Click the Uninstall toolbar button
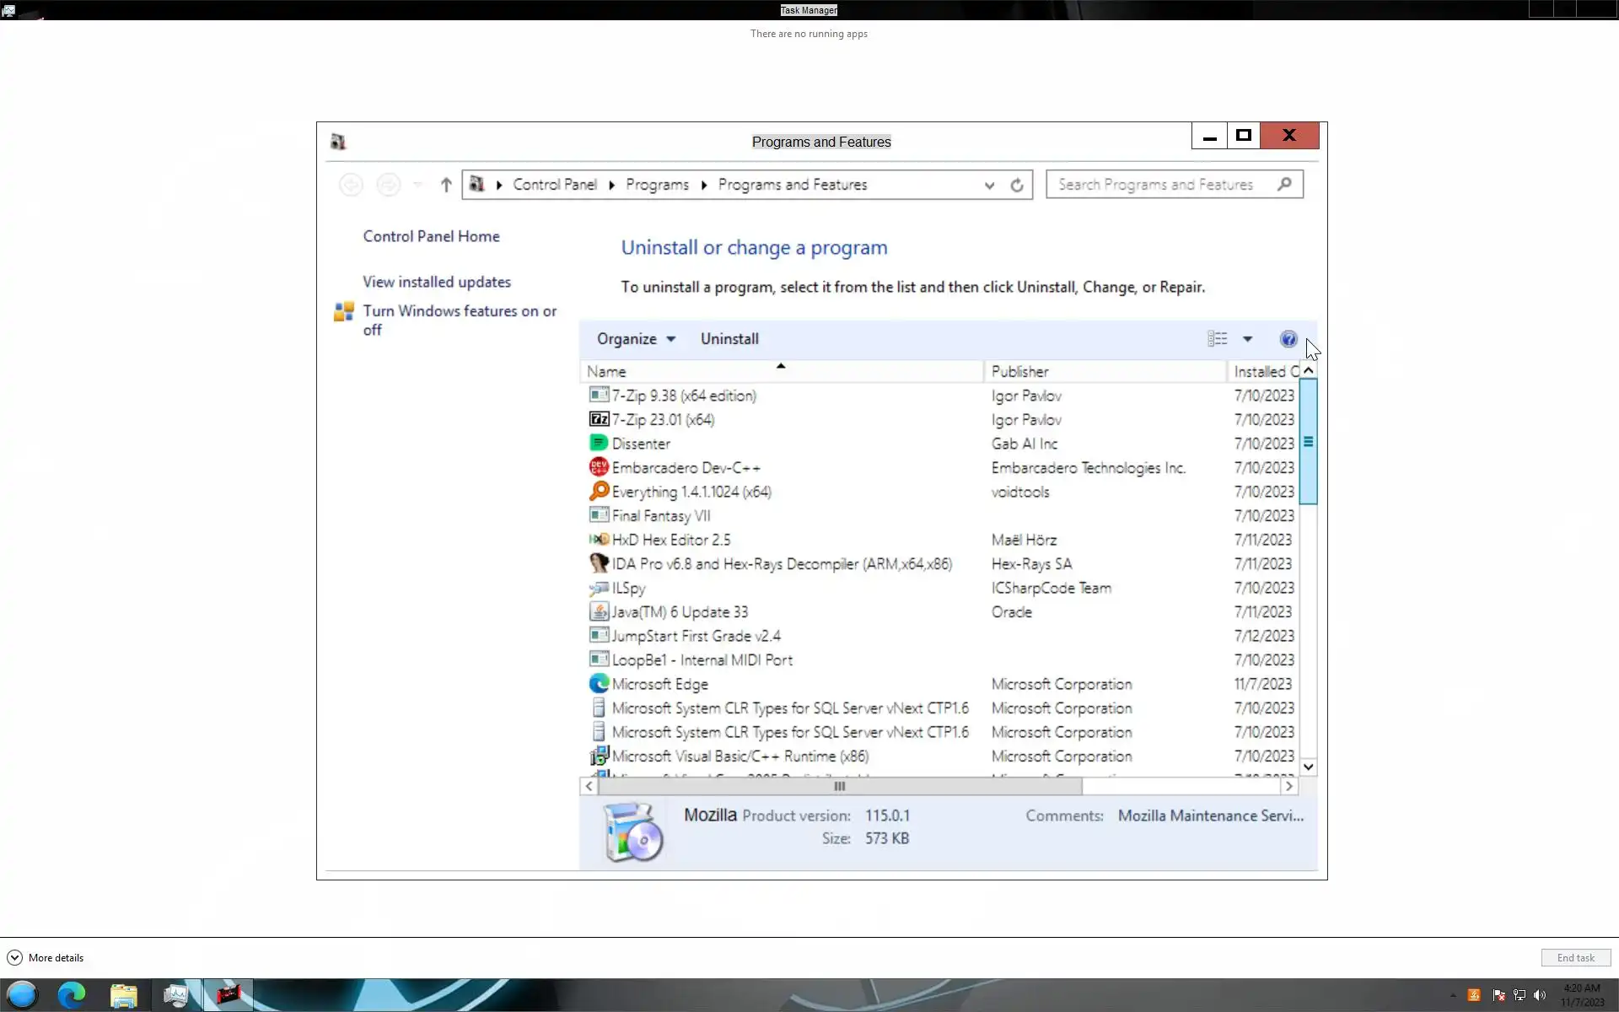Image resolution: width=1619 pixels, height=1012 pixels. [729, 339]
